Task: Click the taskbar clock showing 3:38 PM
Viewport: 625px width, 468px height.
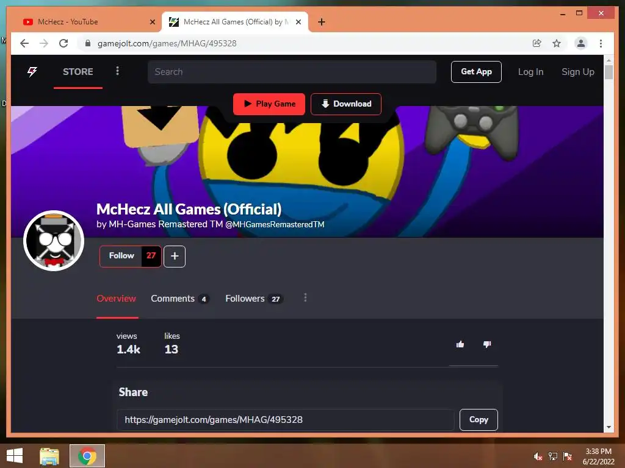Action: click(x=598, y=456)
